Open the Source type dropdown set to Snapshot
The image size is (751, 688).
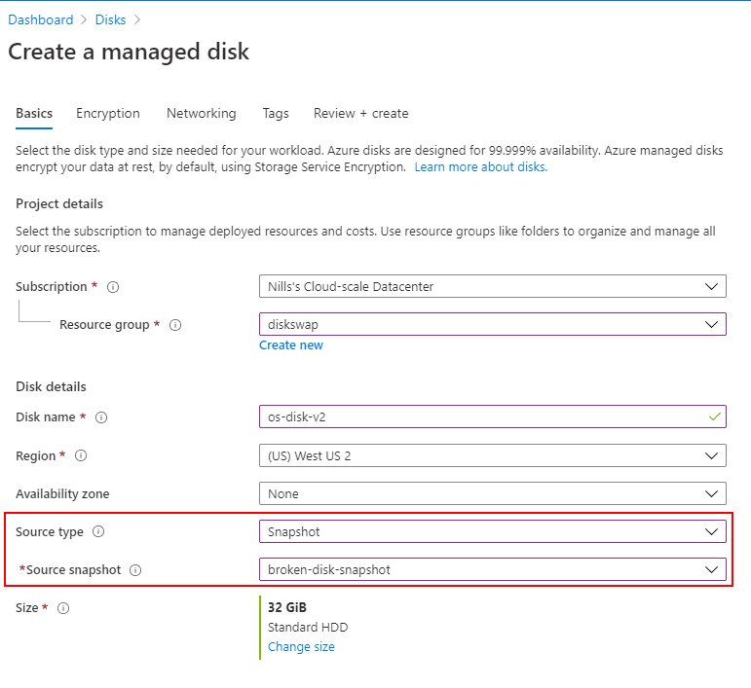coord(492,531)
